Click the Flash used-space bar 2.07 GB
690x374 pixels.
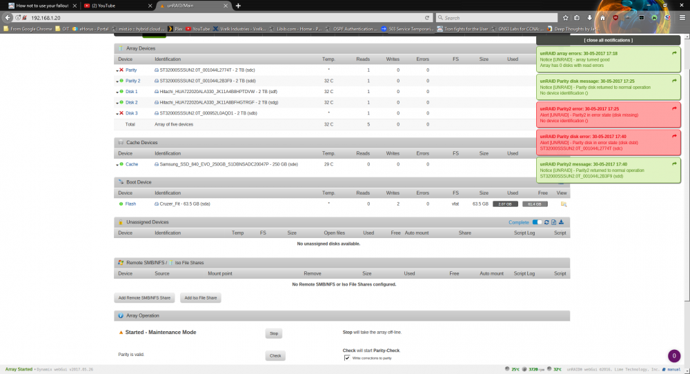tap(505, 204)
